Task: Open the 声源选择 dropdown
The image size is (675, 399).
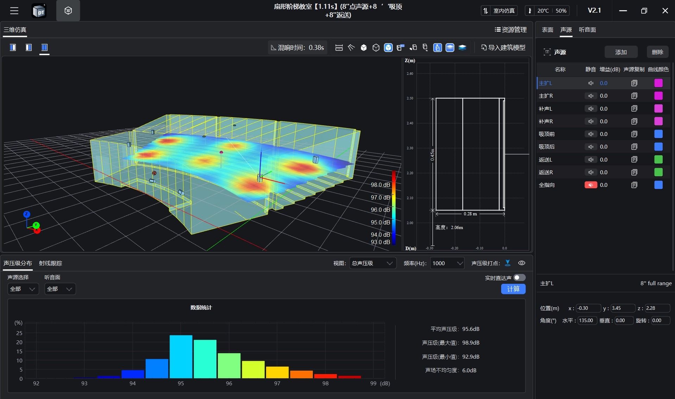Action: (23, 289)
